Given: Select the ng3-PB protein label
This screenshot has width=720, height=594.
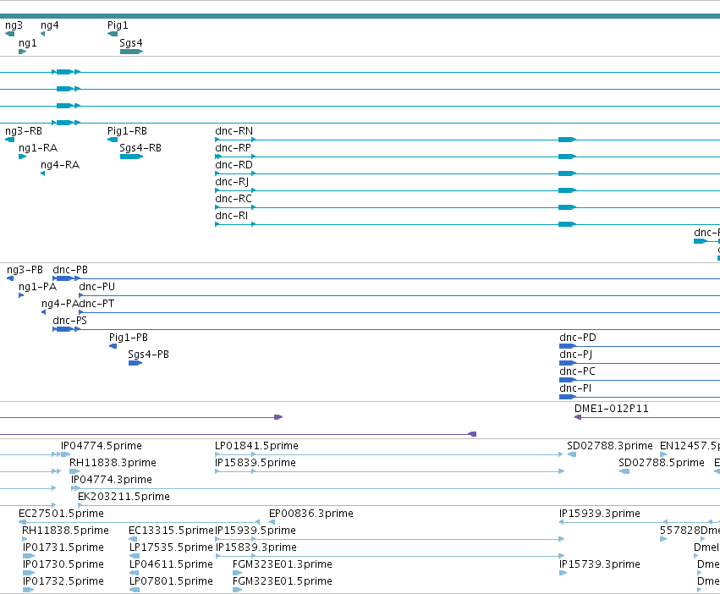Looking at the screenshot, I should click(x=25, y=270).
